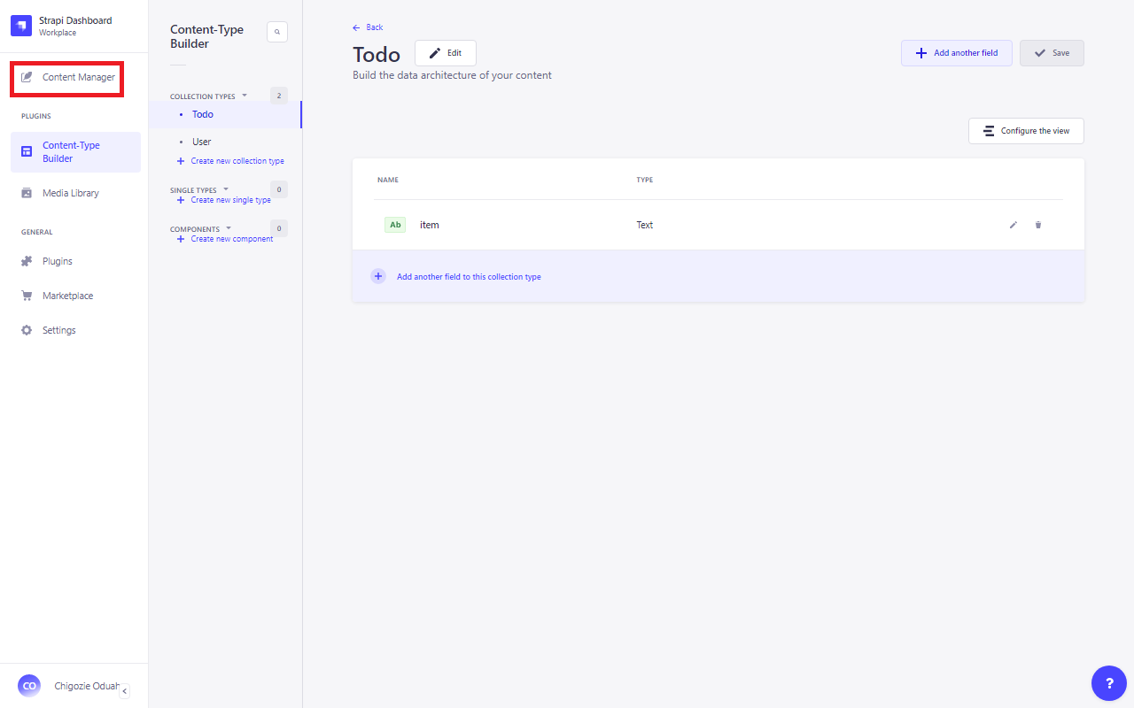
Task: Click the Strapi logo icon
Action: 21,26
